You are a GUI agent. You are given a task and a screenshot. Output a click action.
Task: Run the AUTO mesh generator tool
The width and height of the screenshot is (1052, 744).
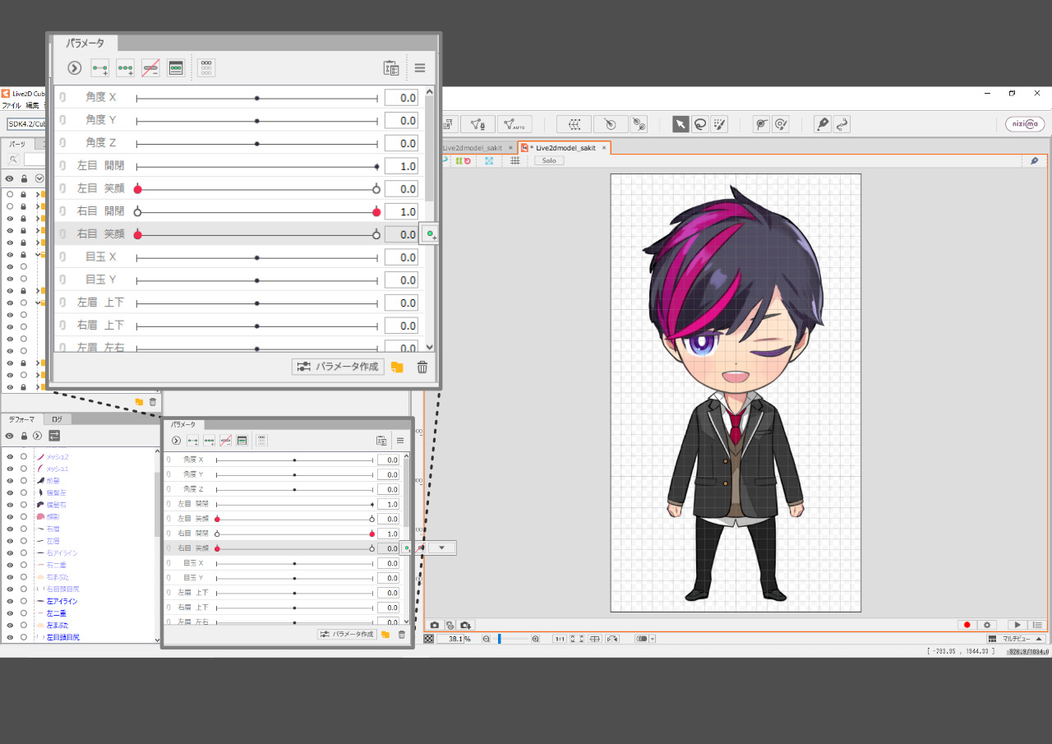[x=515, y=124]
